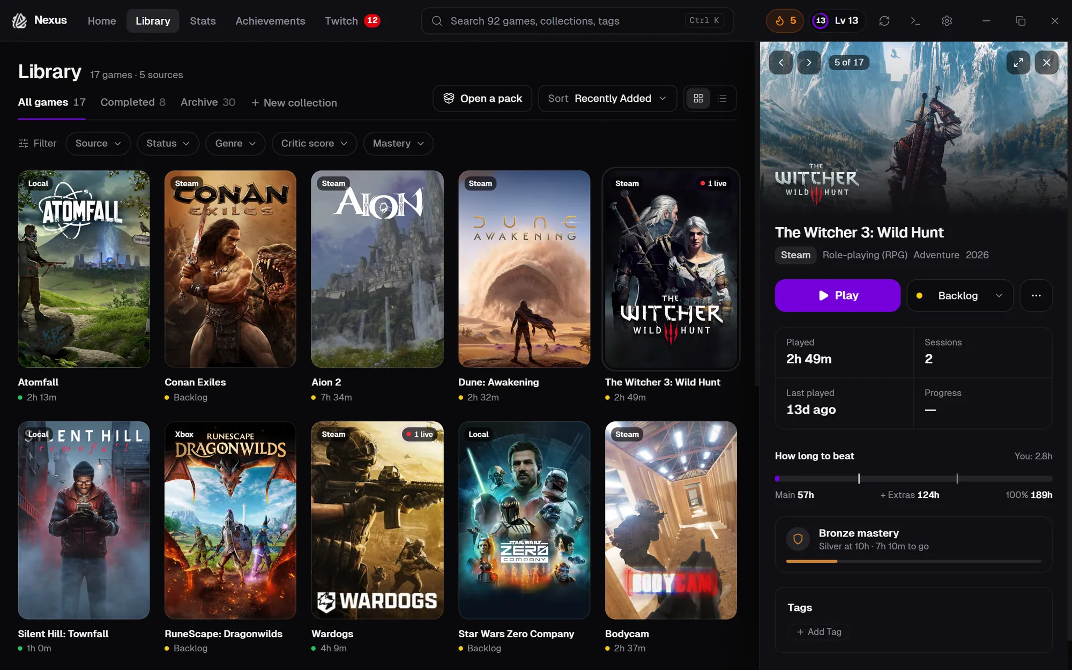Viewport: 1072px width, 670px height.
Task: Open the Atomfall game cover
Action: [x=84, y=269]
